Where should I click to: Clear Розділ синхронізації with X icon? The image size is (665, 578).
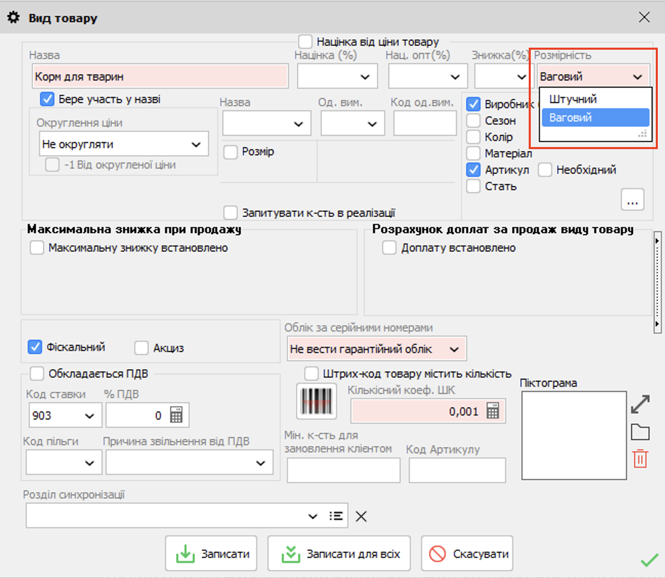(x=361, y=517)
